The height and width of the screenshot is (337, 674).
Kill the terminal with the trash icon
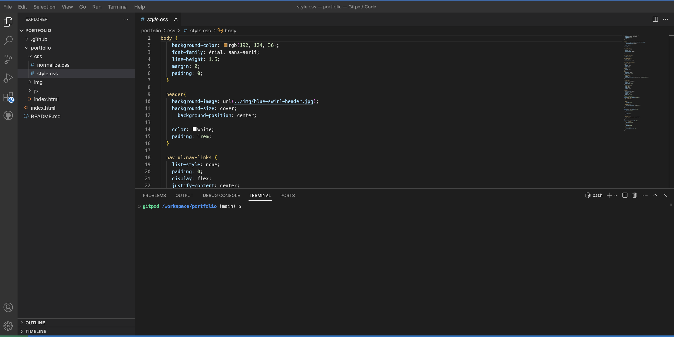pyautogui.click(x=635, y=195)
